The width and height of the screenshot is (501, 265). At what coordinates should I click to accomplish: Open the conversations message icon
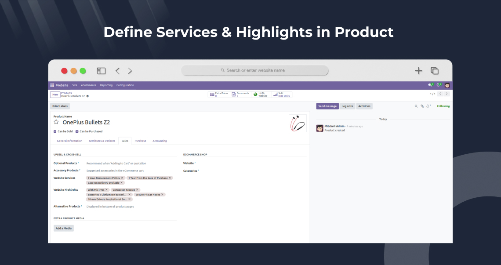pyautogui.click(x=431, y=85)
